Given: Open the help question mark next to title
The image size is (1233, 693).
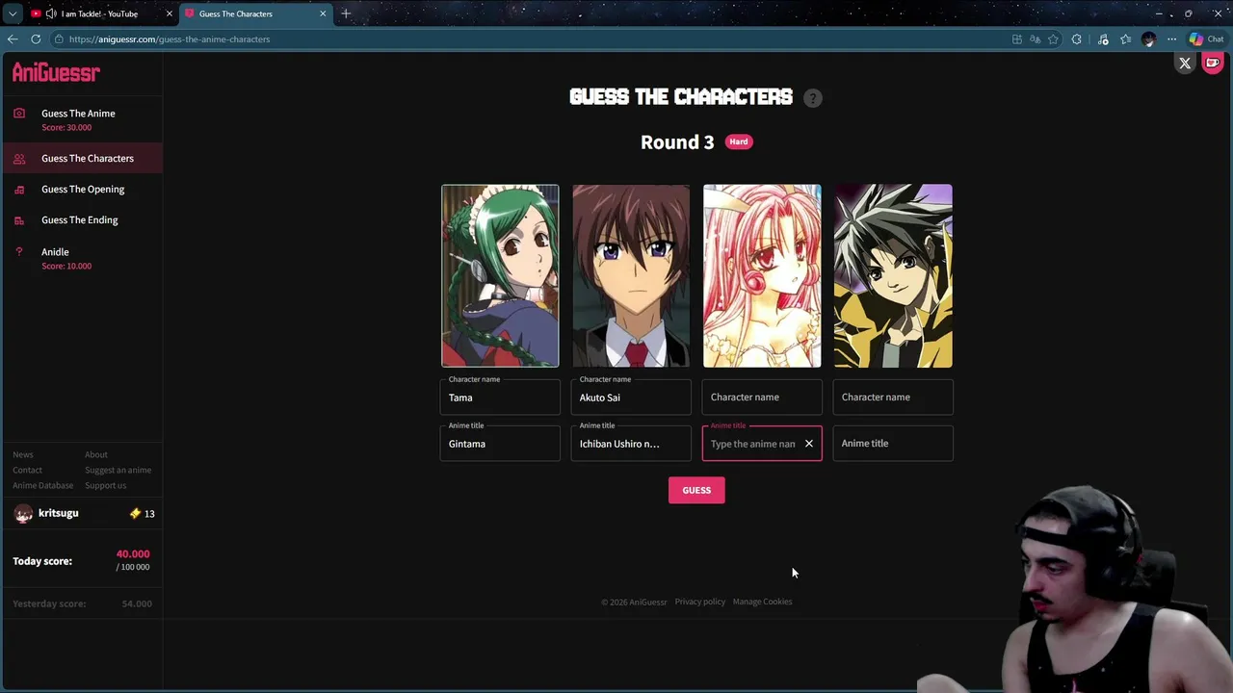Looking at the screenshot, I should (x=813, y=98).
